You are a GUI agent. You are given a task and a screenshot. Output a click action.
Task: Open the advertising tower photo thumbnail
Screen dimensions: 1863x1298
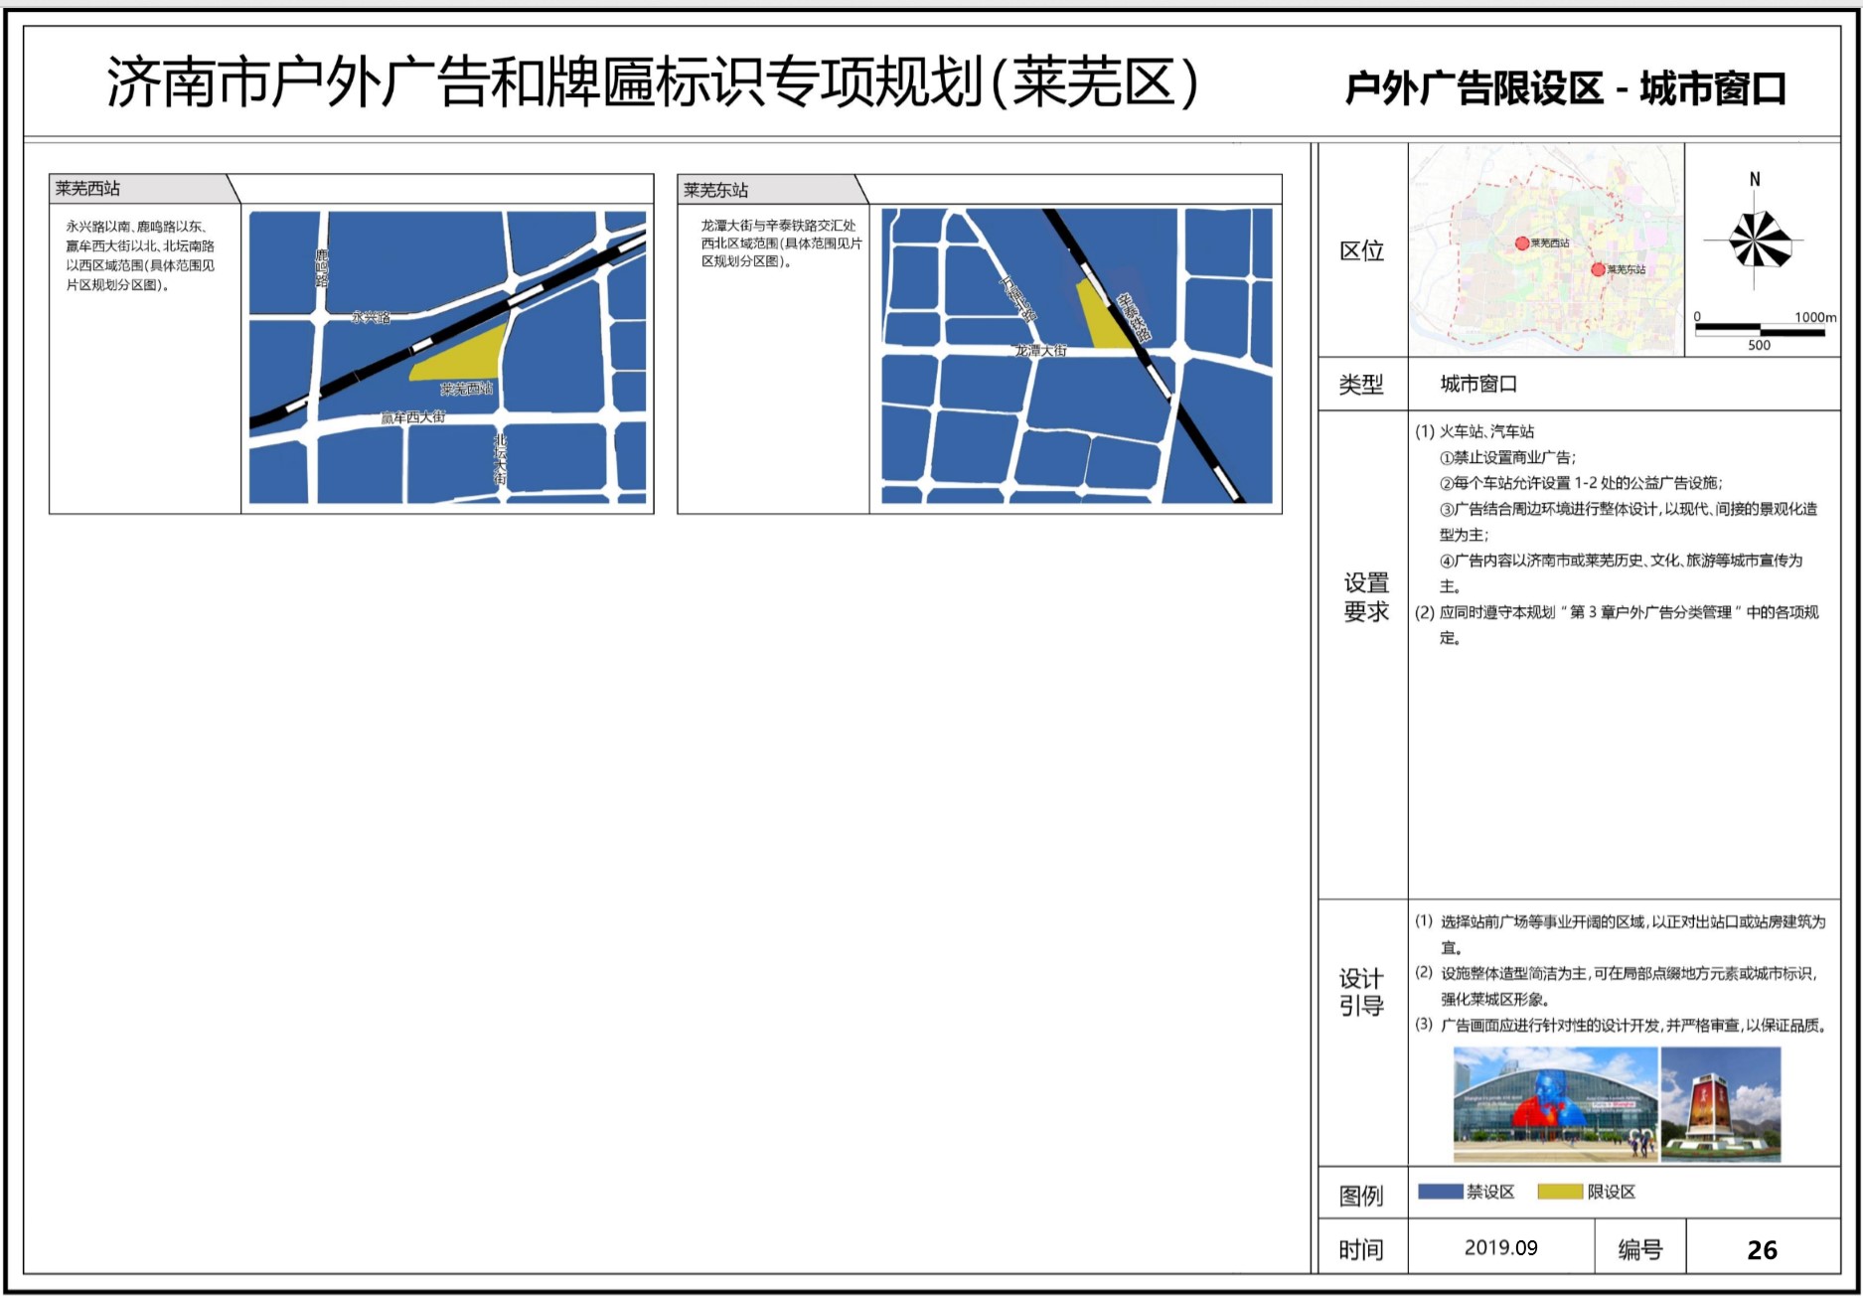[1720, 1104]
